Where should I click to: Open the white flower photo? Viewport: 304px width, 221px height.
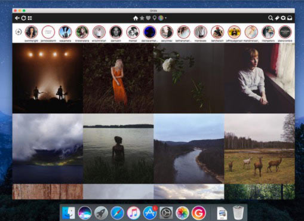click(189, 78)
